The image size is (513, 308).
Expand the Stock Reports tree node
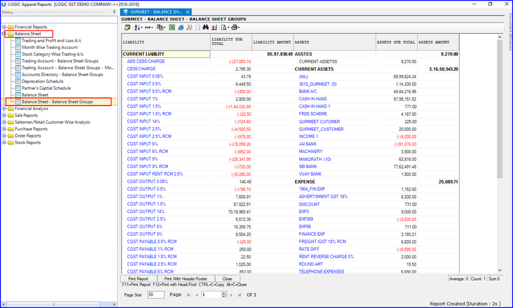(x=4, y=142)
